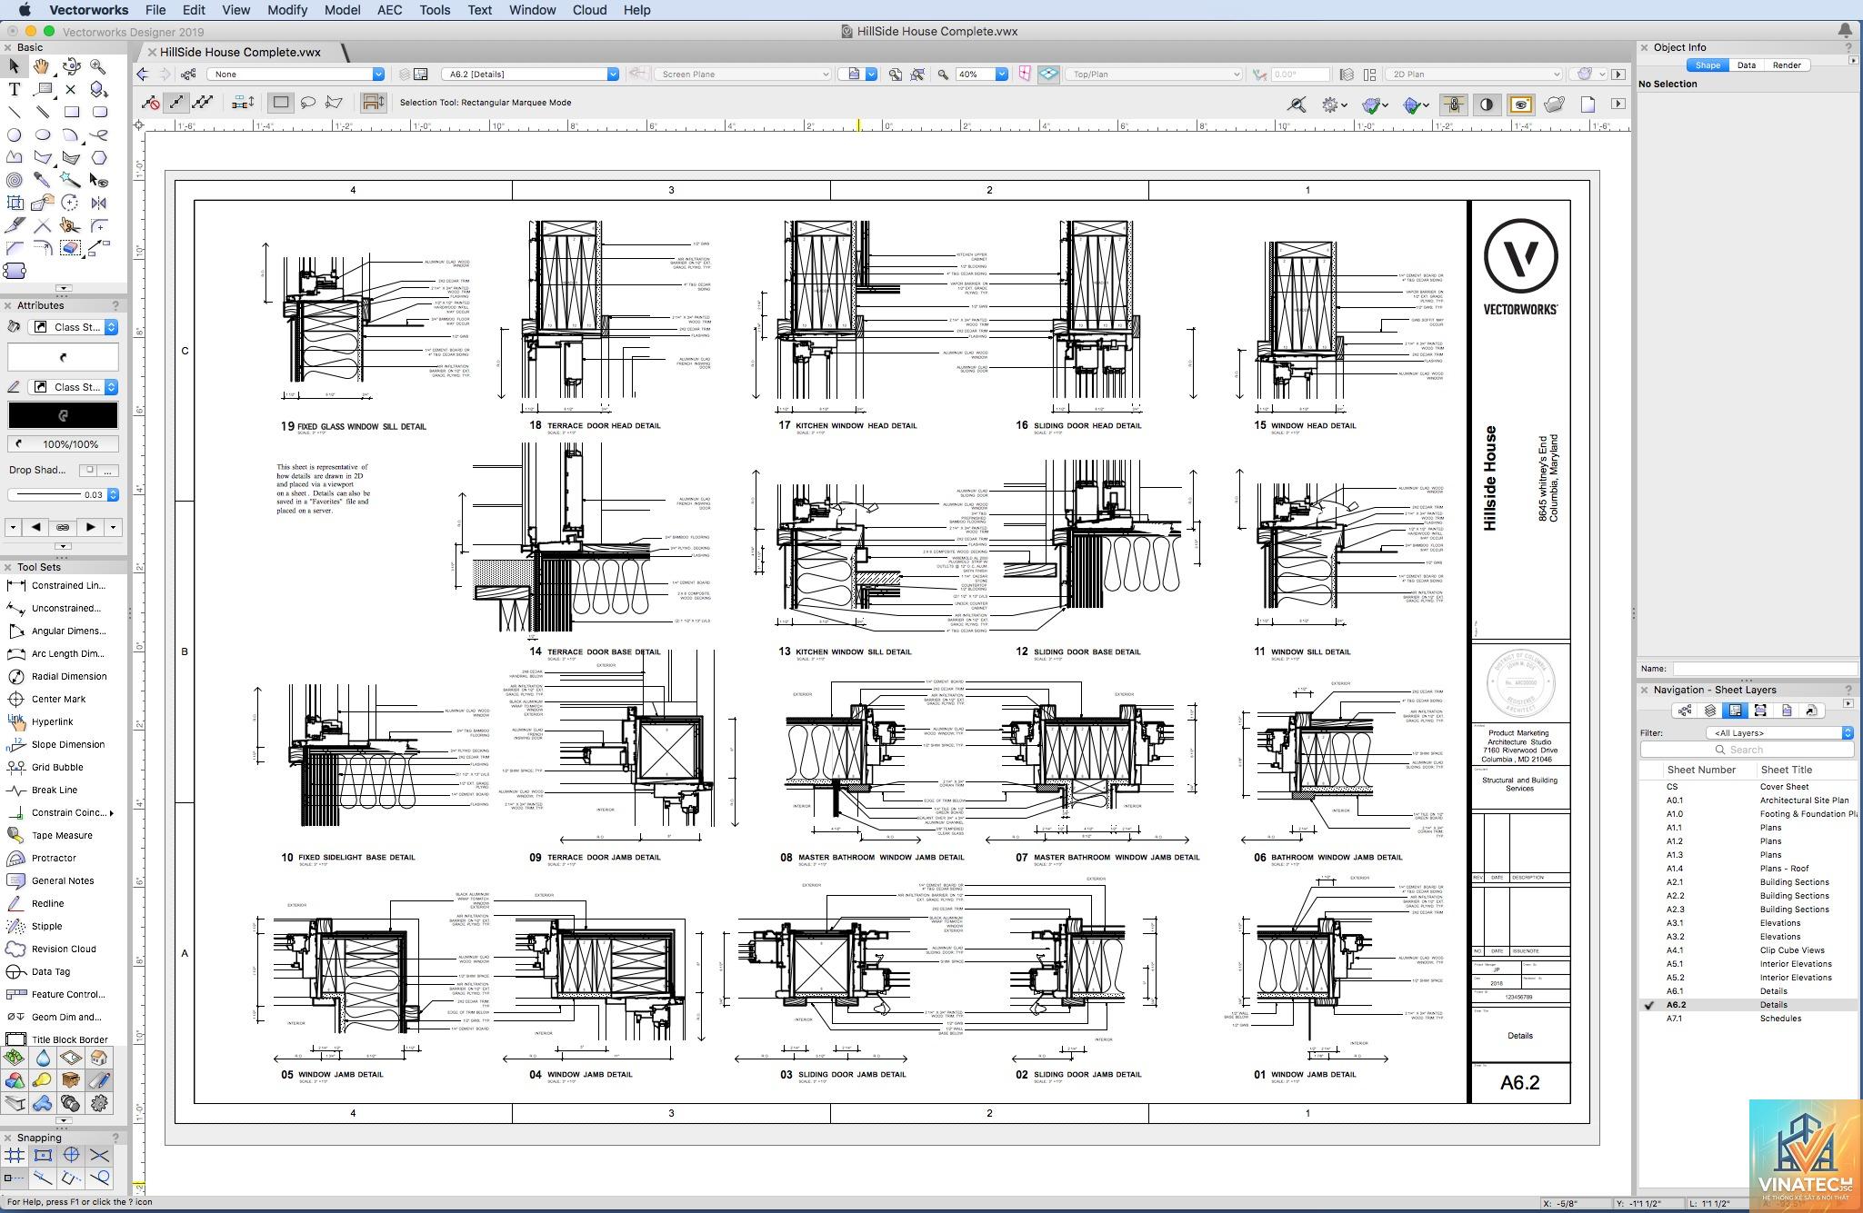Viewport: 1863px width, 1213px height.
Task: Toggle Disable Interactive Scaling mode
Action: click(151, 103)
